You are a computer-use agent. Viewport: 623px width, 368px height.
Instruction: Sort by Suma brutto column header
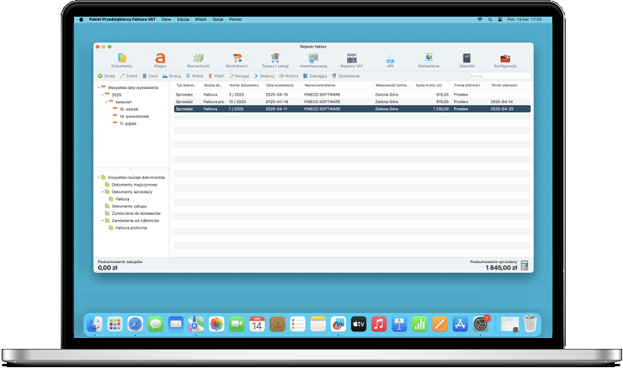pos(428,85)
